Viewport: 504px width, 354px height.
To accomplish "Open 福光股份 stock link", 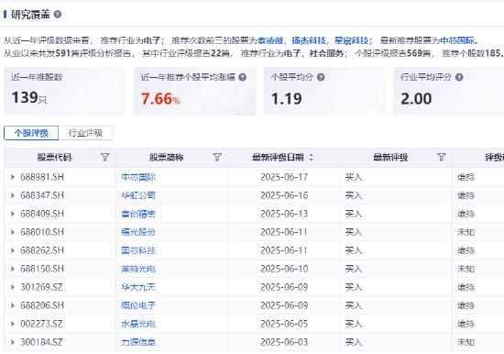I will pos(138,232).
